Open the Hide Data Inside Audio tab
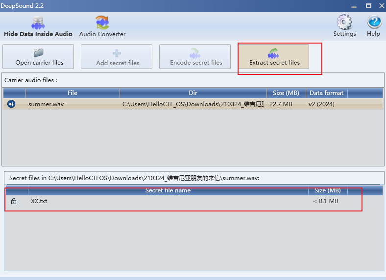Screen dimensions: 386x280 (38, 26)
